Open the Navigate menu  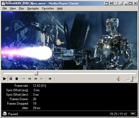click(33, 9)
